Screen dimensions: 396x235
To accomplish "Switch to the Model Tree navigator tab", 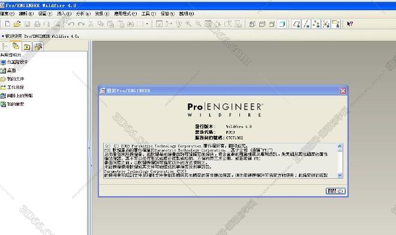I will (x=5, y=46).
